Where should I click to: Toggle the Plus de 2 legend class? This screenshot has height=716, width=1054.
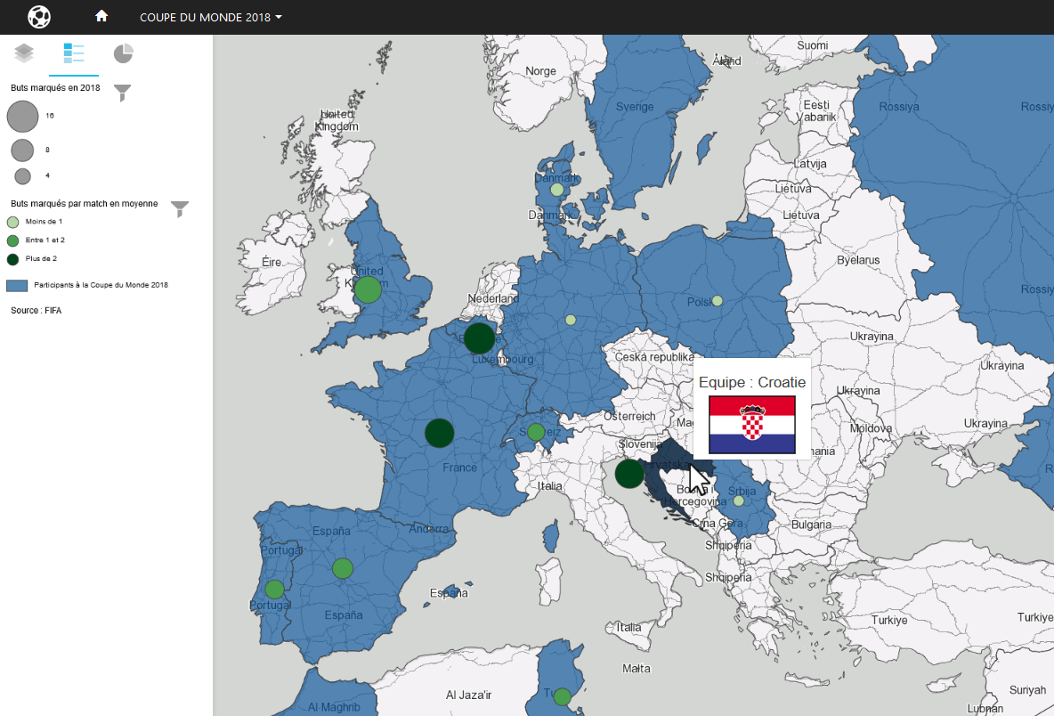[12, 259]
